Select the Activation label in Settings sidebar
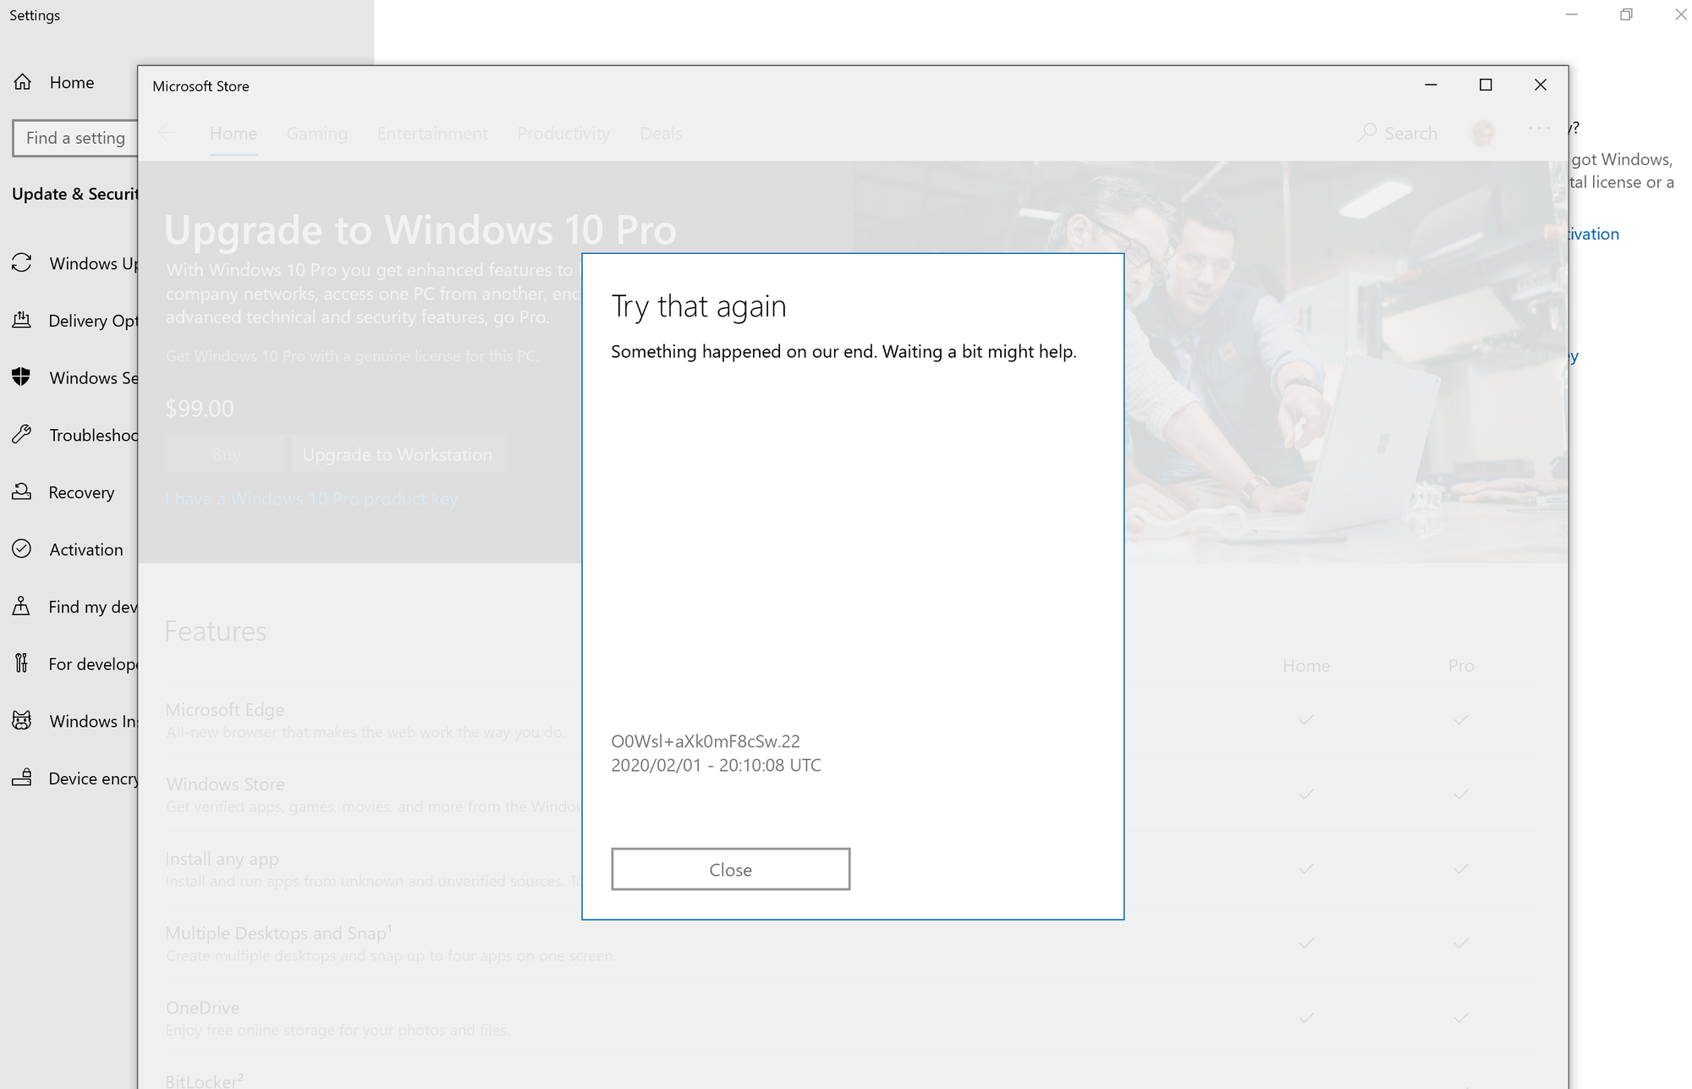The width and height of the screenshot is (1692, 1089). coord(86,550)
